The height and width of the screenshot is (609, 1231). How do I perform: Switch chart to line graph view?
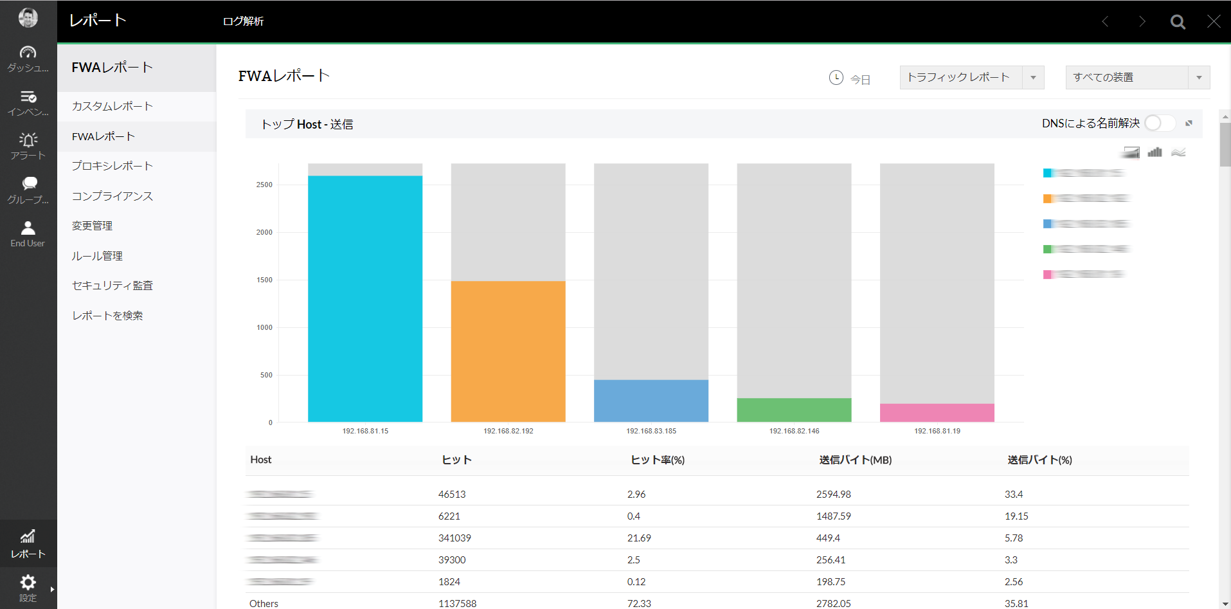coord(1178,152)
